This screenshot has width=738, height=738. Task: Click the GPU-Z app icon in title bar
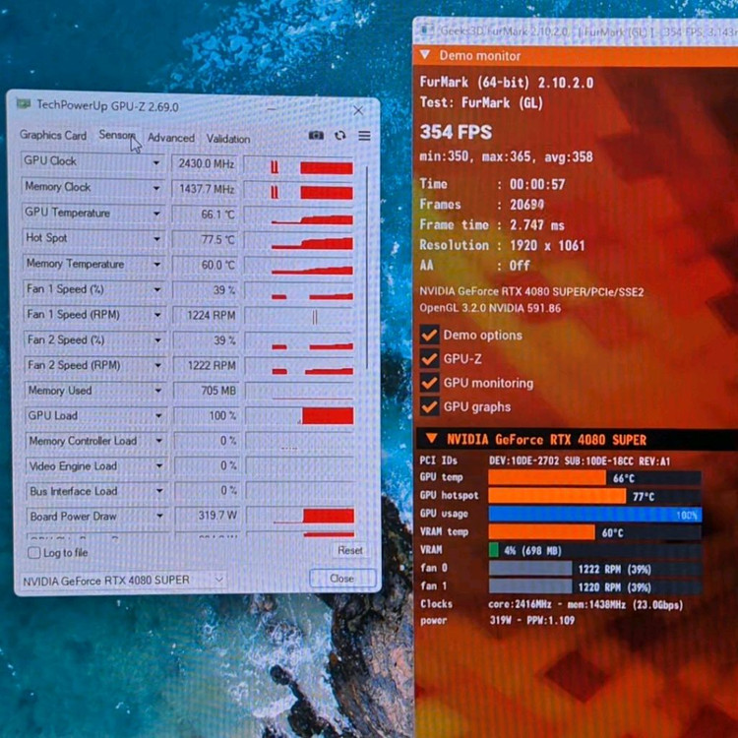pos(23,103)
